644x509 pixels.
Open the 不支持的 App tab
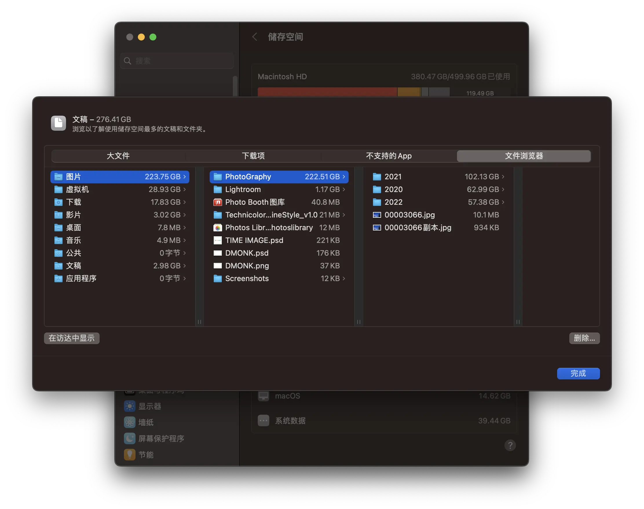pos(389,156)
